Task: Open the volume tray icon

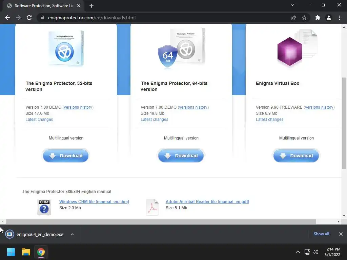Action: [x=315, y=252]
